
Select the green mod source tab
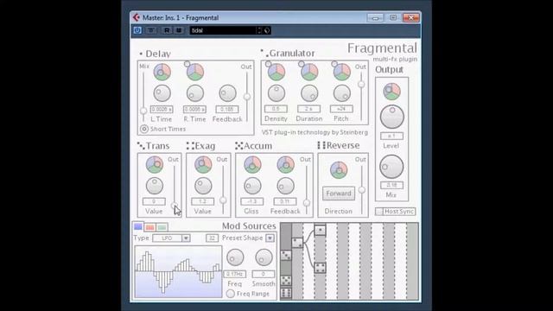tap(162, 226)
